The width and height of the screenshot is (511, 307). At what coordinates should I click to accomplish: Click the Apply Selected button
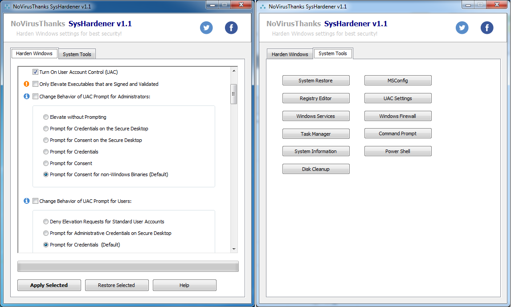(x=49, y=285)
